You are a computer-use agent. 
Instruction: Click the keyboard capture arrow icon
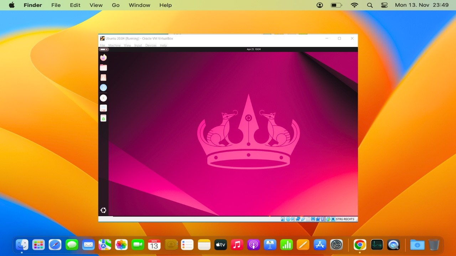333,219
